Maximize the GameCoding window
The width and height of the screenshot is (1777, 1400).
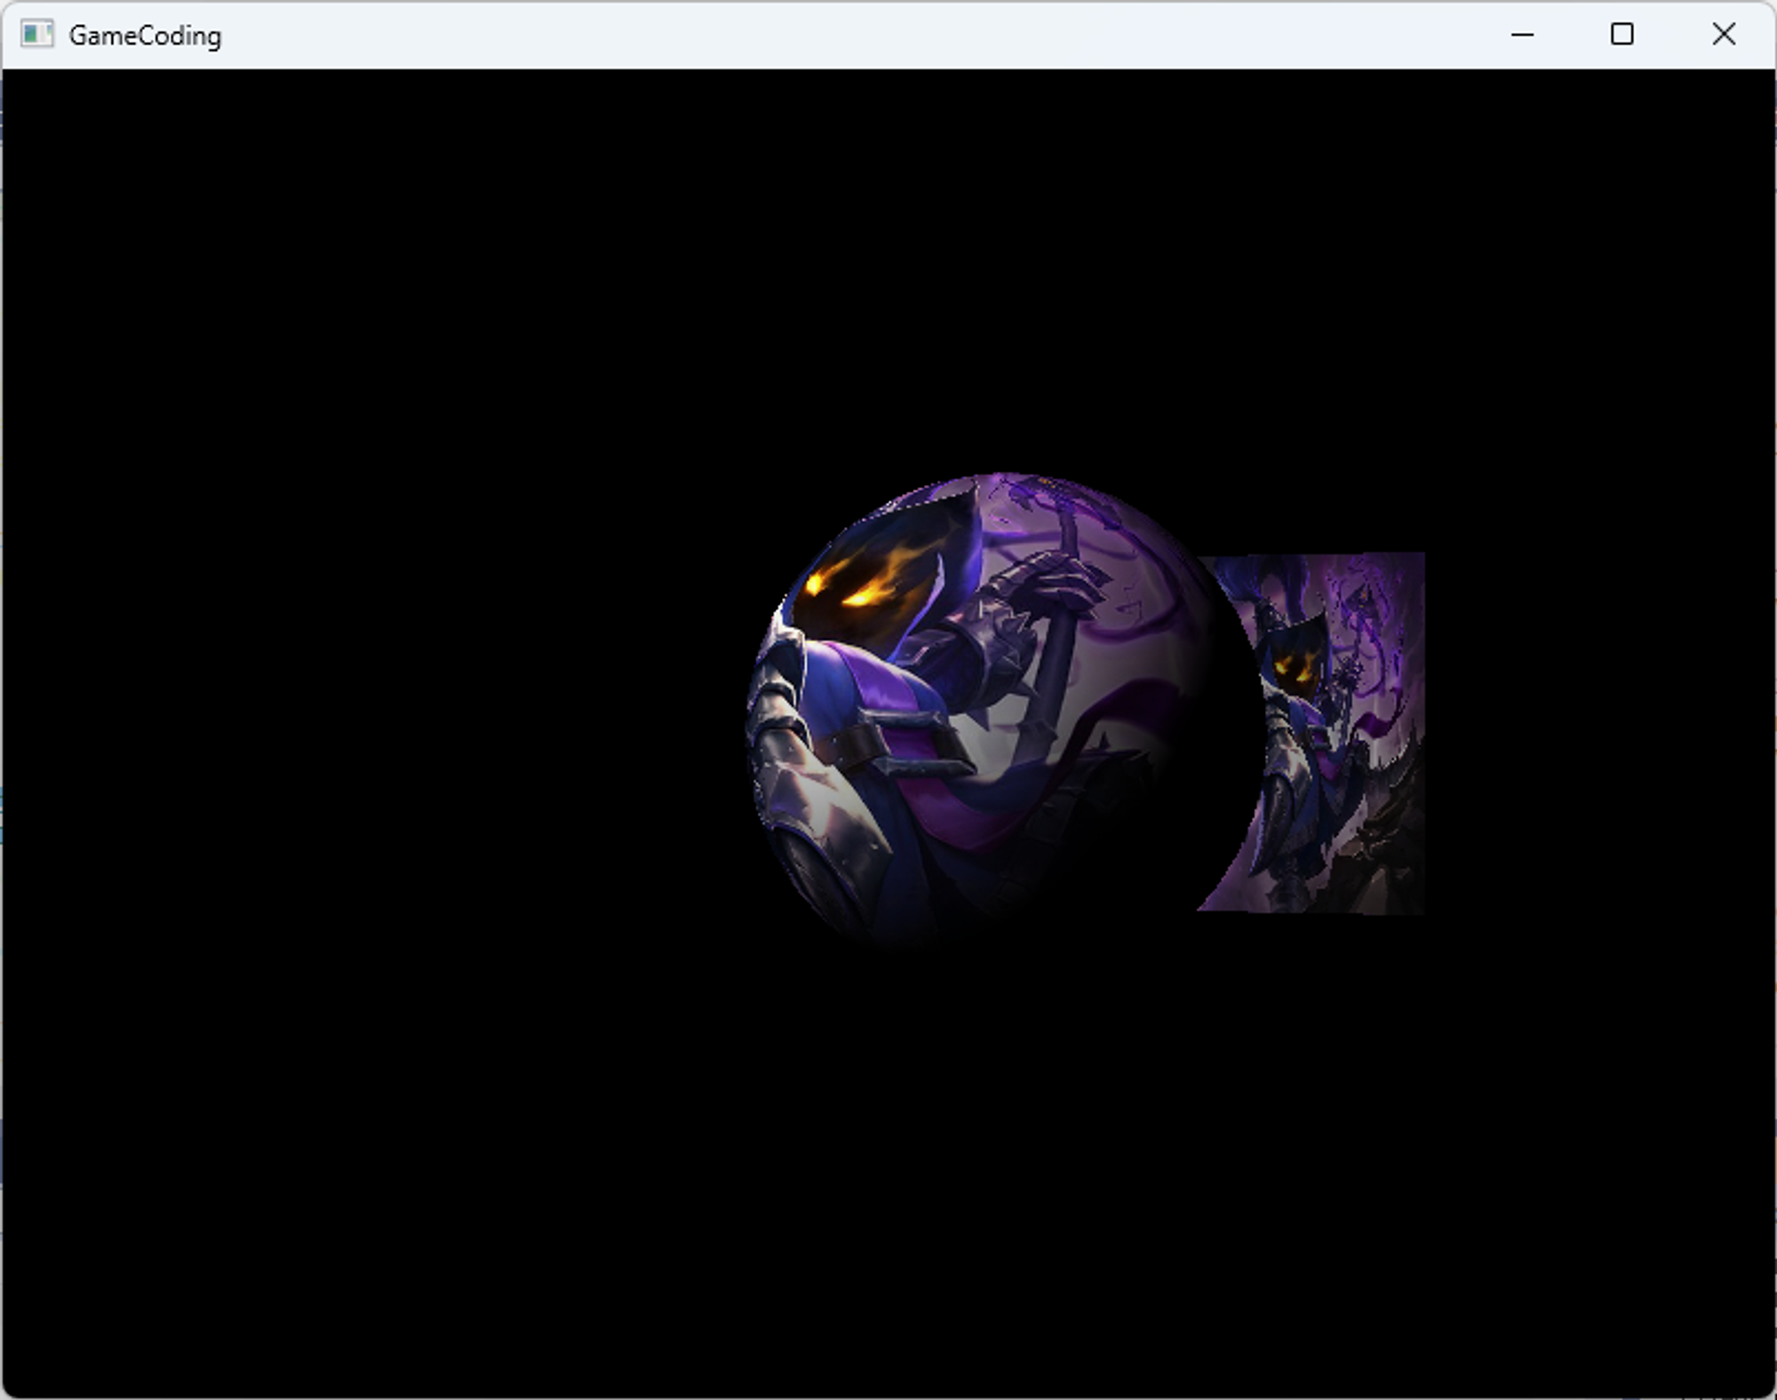(1622, 35)
